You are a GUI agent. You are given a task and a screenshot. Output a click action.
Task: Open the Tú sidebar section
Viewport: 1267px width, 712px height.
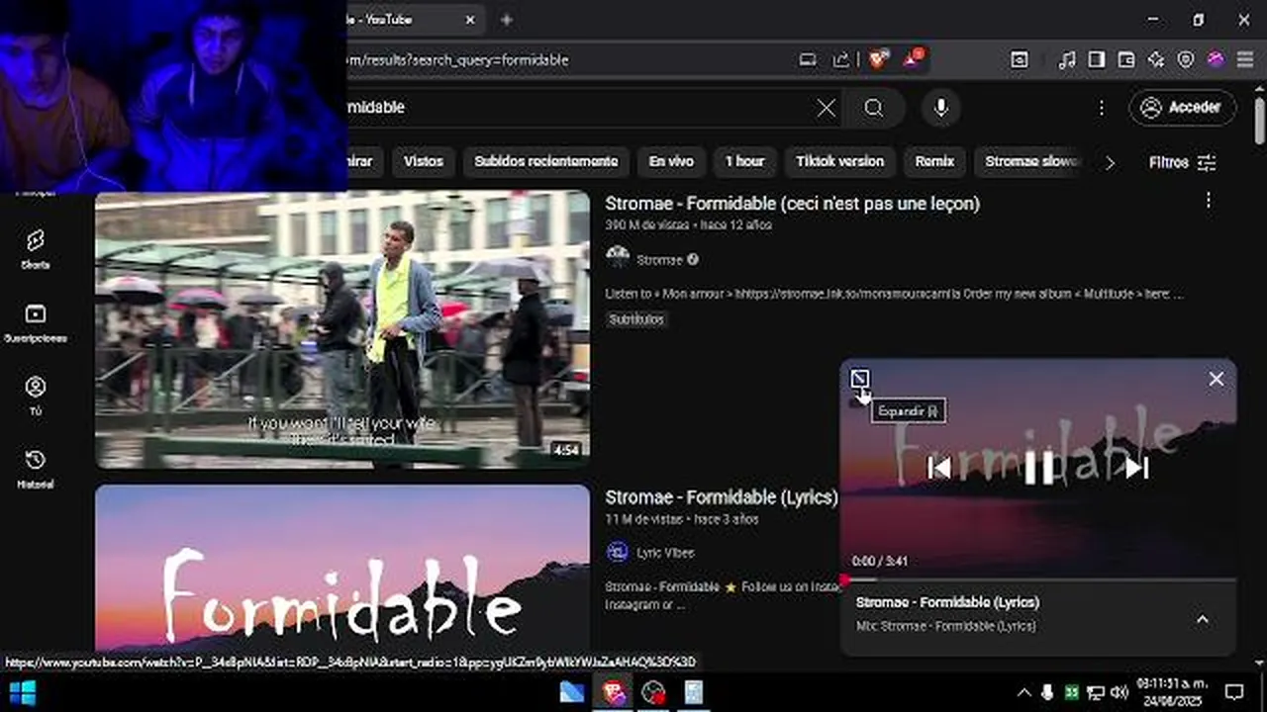point(36,396)
